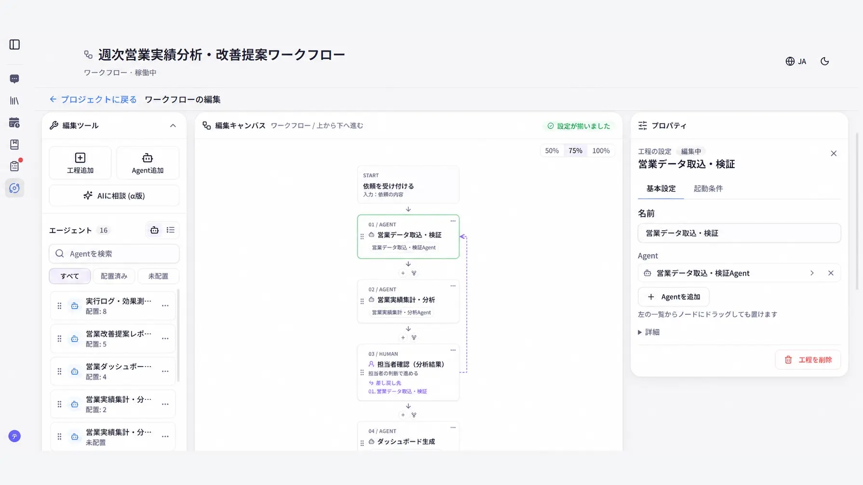Remove 営業データ取込・検証Agent with X

point(831,273)
